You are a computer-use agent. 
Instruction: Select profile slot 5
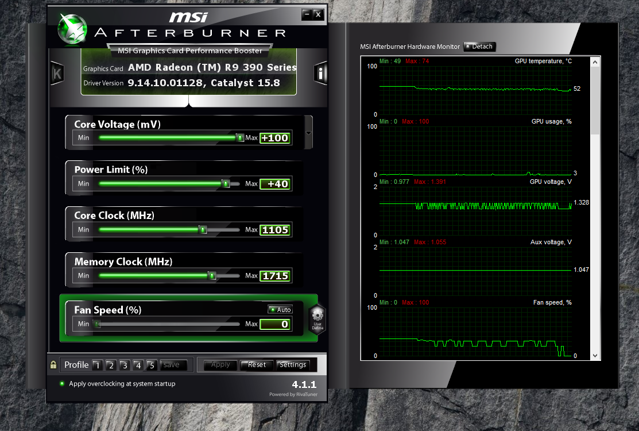(x=152, y=365)
